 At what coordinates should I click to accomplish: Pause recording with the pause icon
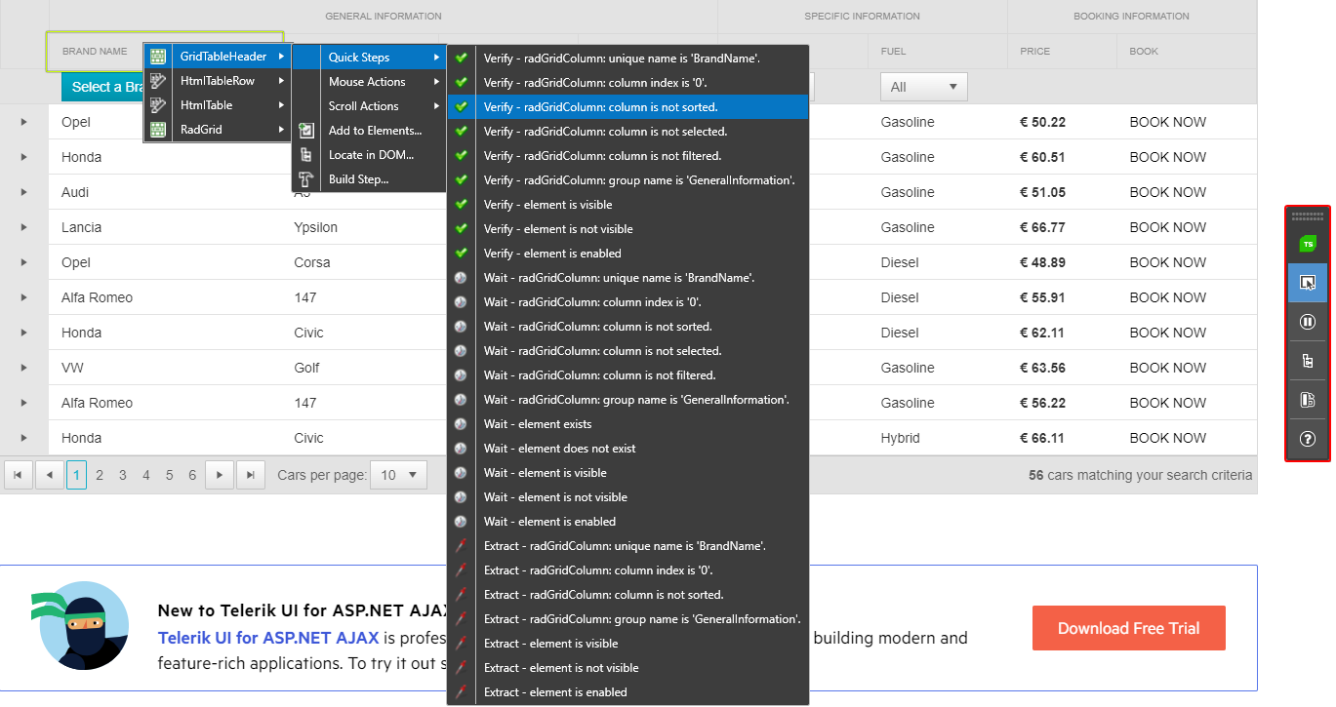click(1308, 322)
